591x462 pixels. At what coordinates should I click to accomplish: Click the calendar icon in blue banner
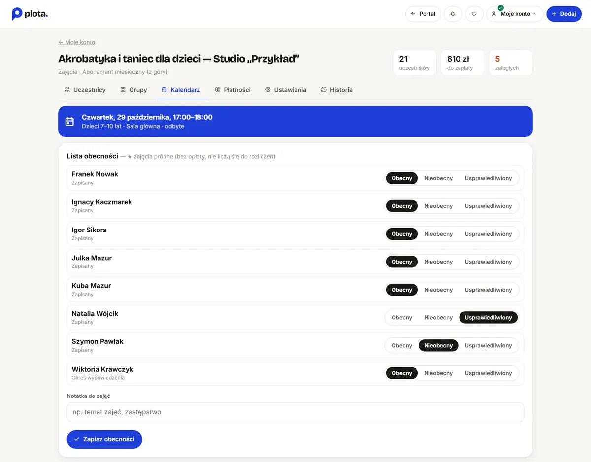click(x=70, y=121)
